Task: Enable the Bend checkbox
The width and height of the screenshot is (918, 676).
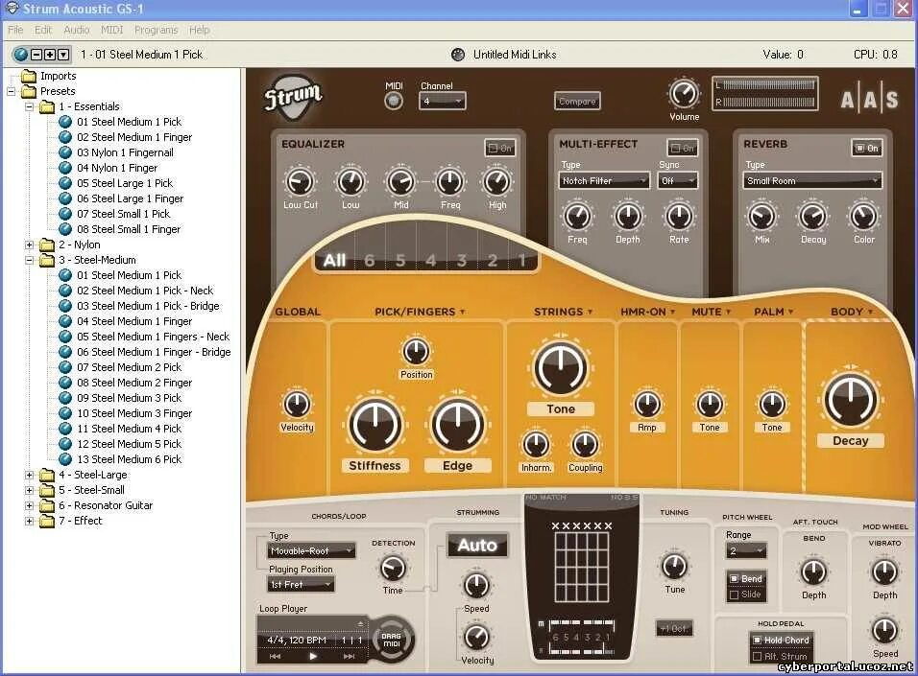Action: click(x=735, y=579)
